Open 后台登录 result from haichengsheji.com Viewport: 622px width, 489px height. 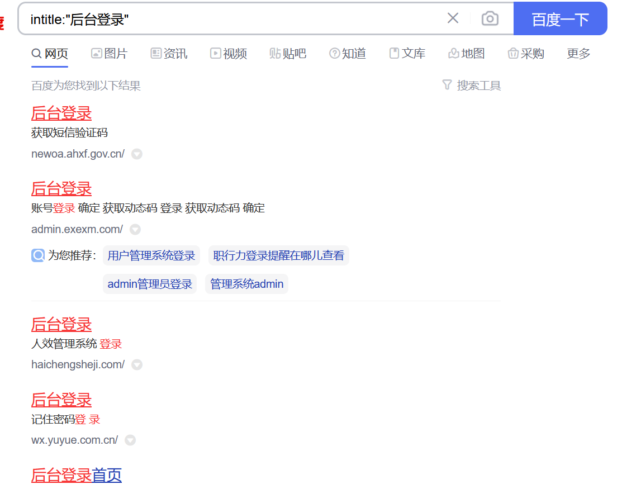[x=61, y=324]
